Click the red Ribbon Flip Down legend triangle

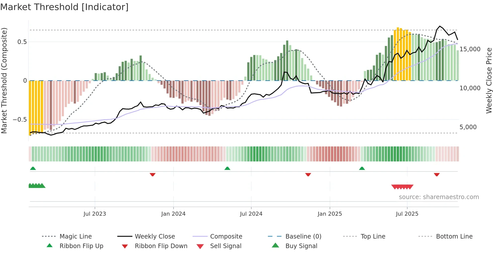125,246
